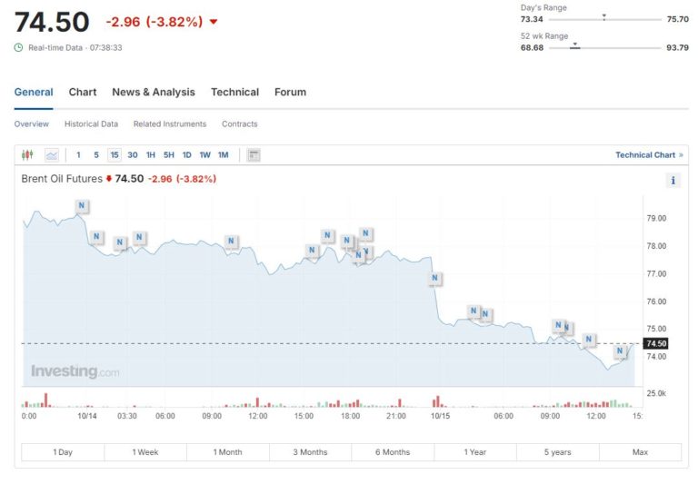Screen dimensions: 698x484
Task: Set chart range to 5 years
Action: pos(558,452)
